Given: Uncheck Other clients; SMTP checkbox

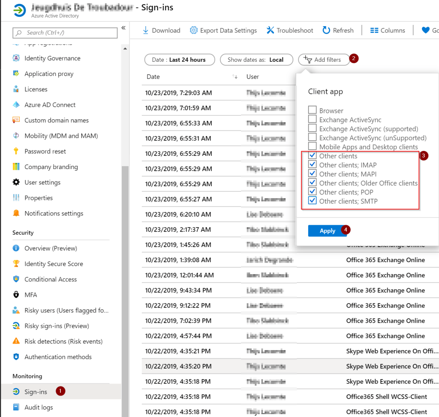Looking at the screenshot, I should tap(312, 200).
